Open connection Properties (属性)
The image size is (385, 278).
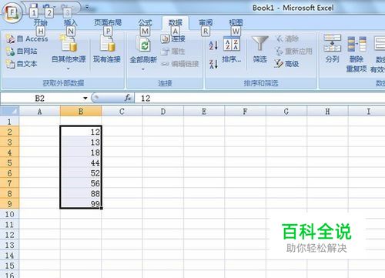pos(173,51)
